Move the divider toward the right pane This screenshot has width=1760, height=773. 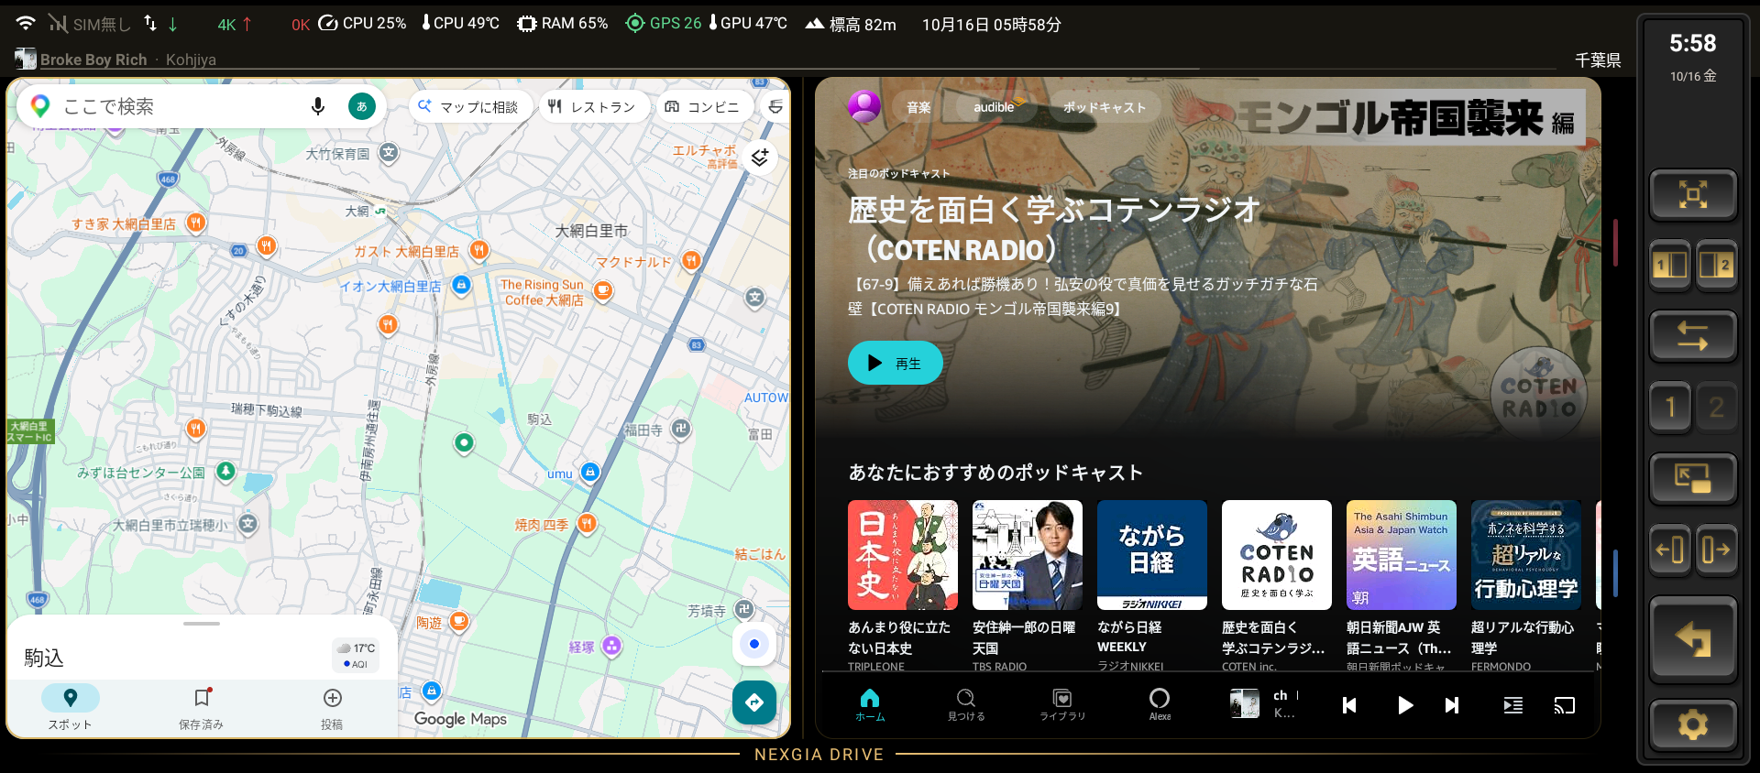click(1716, 550)
